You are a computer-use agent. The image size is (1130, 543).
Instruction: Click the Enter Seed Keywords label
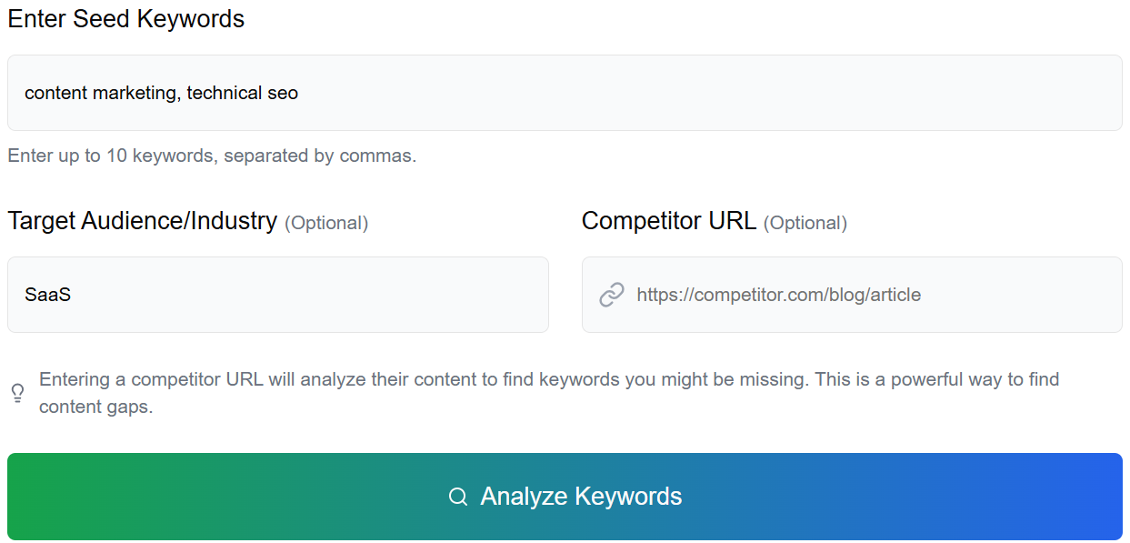point(126,19)
